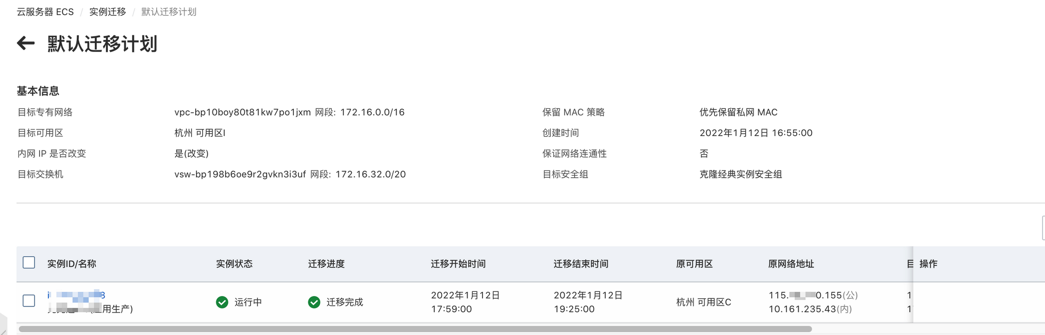The width and height of the screenshot is (1045, 335).
Task: Open the blurred instance ID link
Action: [76, 295]
